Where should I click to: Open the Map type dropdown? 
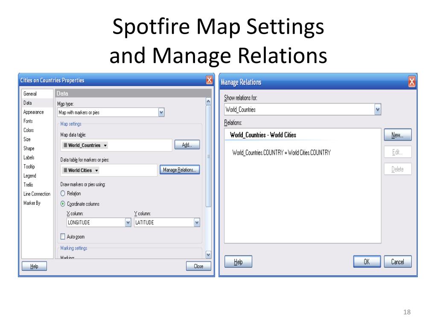pos(161,112)
